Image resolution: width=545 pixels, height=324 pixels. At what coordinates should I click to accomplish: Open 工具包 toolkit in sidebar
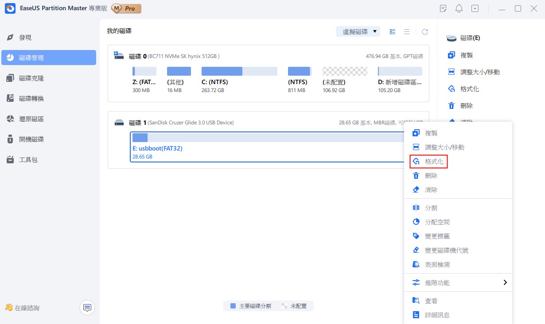[28, 160]
